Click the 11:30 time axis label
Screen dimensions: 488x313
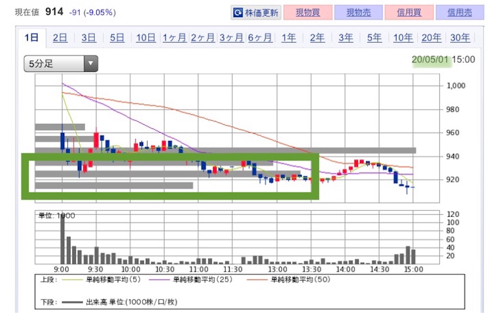click(x=233, y=269)
